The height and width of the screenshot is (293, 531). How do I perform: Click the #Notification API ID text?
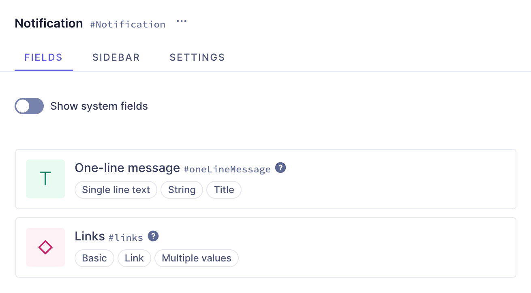tap(128, 24)
